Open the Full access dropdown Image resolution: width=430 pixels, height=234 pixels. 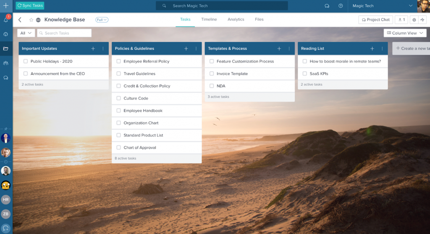[102, 20]
